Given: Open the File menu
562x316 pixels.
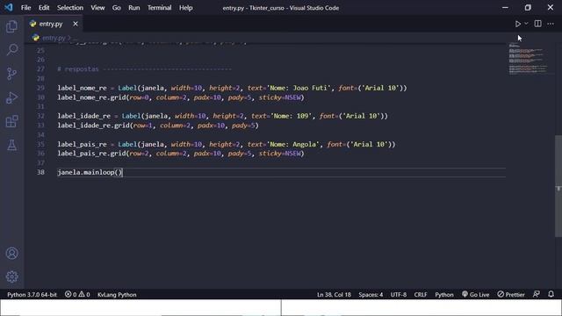Looking at the screenshot, I should pos(25,8).
